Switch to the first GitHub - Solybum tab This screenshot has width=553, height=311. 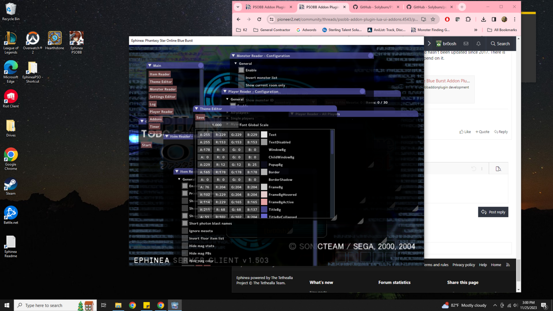pyautogui.click(x=376, y=7)
